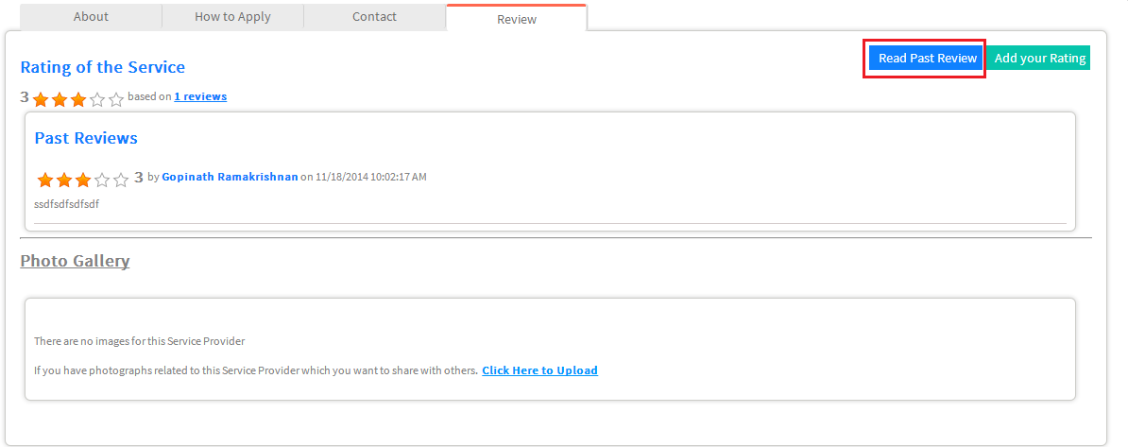Click the first star of overall service rating
Image resolution: width=1128 pixels, height=447 pixels.
(41, 99)
